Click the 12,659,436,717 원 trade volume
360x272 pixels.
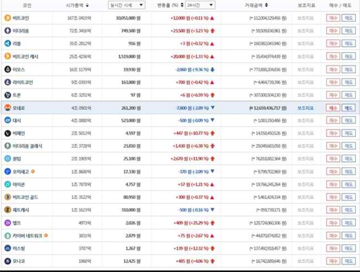click(268, 108)
